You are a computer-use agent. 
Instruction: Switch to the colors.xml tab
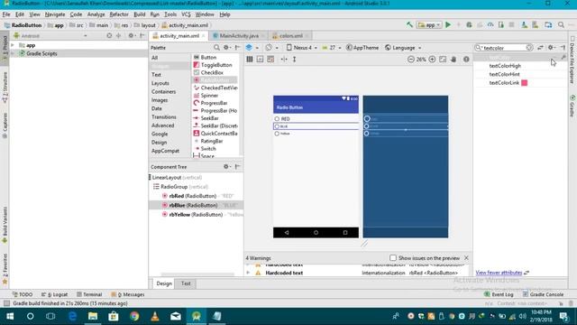click(290, 36)
